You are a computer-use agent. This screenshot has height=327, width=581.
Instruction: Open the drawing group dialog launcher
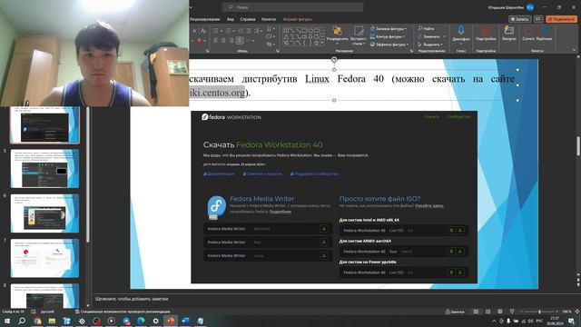point(411,51)
